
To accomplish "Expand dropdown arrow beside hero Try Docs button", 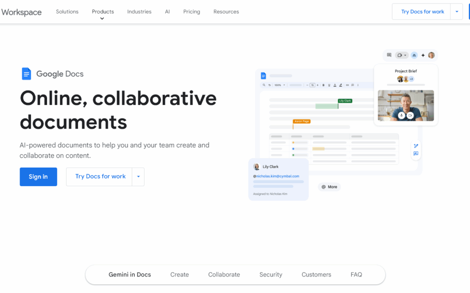I will tap(138, 177).
